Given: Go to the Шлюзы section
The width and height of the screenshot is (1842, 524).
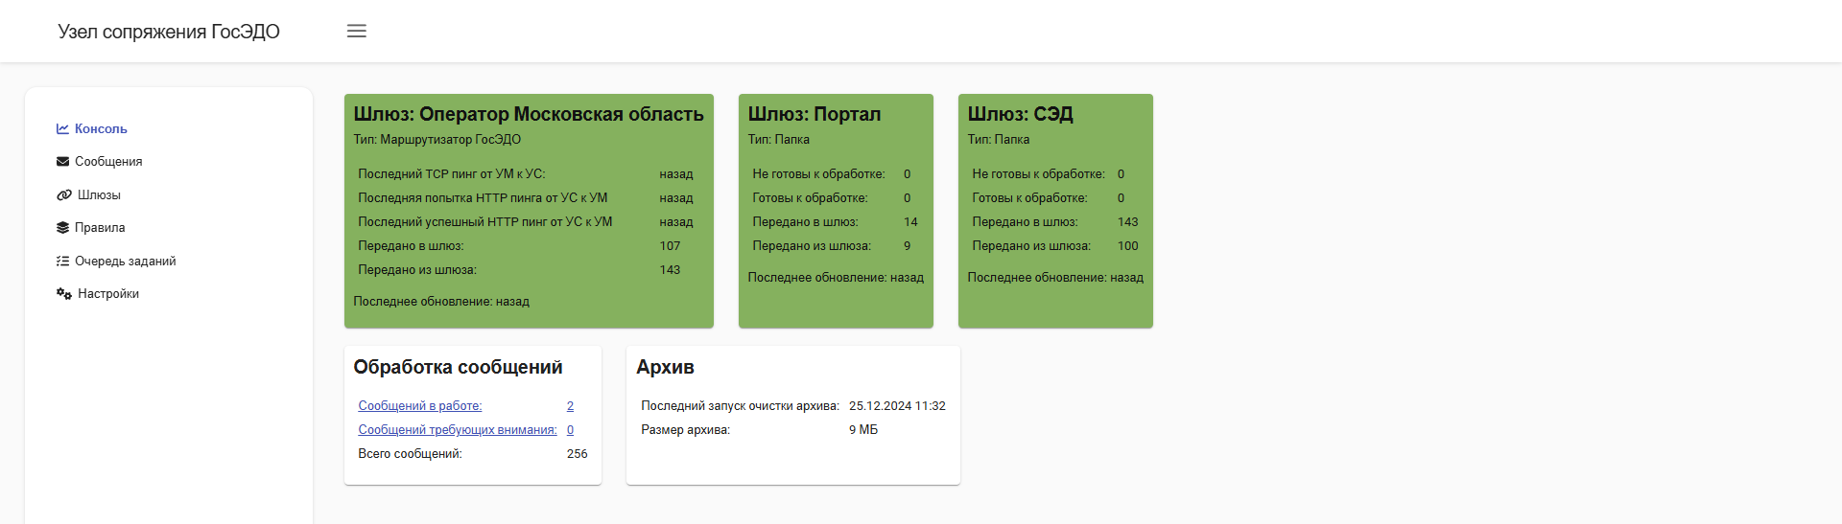Looking at the screenshot, I should tap(99, 194).
